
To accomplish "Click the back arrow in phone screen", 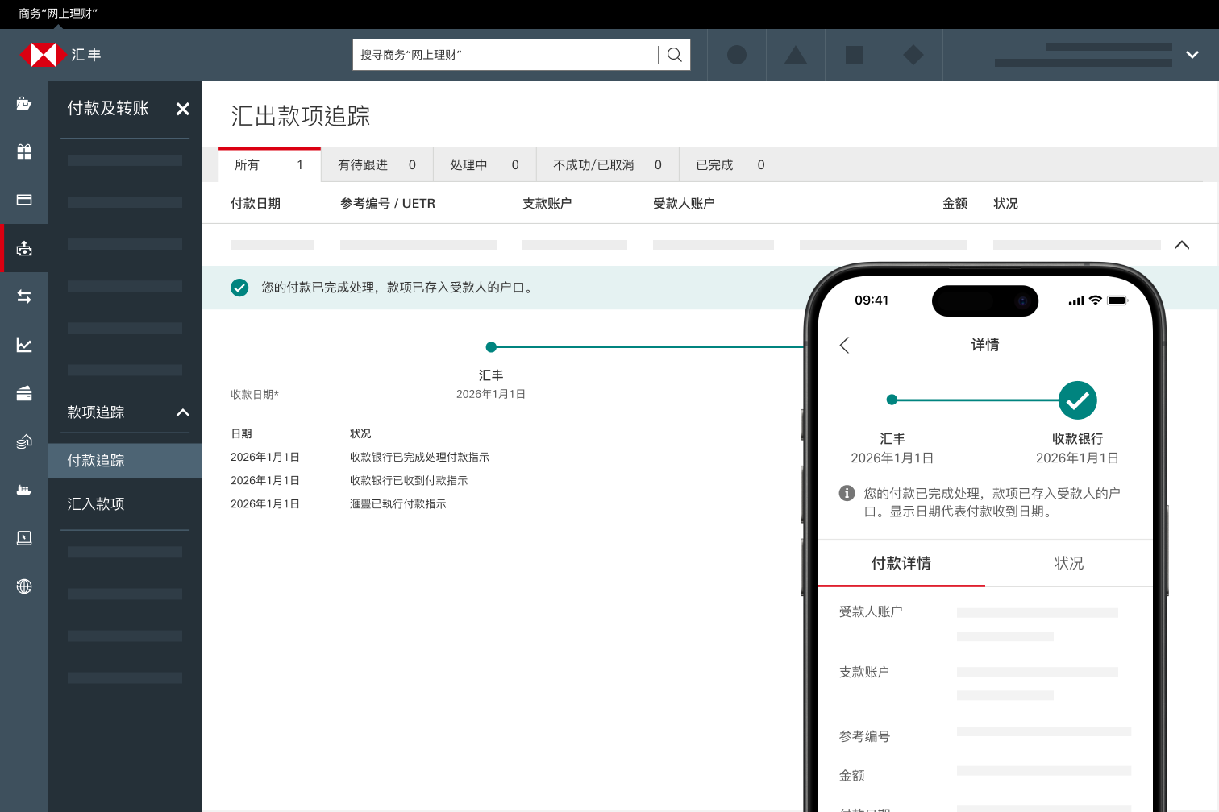I will pyautogui.click(x=844, y=346).
